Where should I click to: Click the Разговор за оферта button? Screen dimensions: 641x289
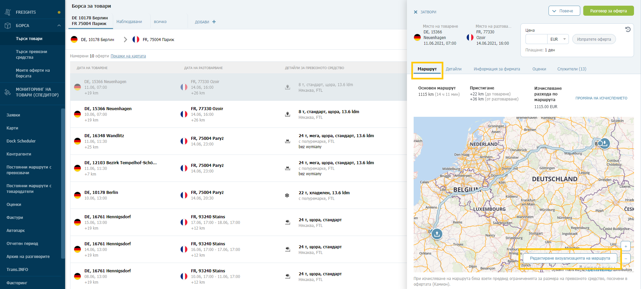click(x=608, y=11)
